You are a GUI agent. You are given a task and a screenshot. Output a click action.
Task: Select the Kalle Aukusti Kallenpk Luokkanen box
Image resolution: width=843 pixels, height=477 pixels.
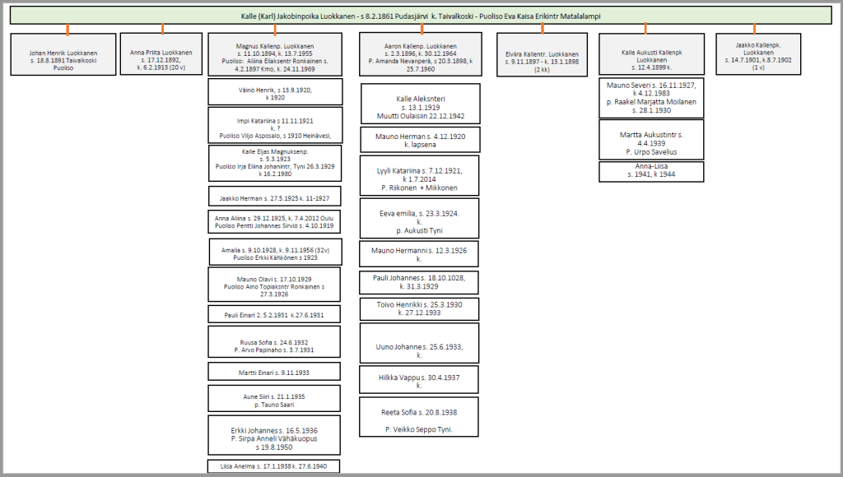(651, 55)
